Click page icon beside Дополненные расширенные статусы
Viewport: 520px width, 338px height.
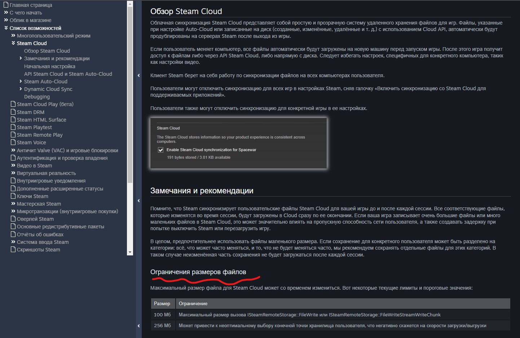tap(13, 188)
